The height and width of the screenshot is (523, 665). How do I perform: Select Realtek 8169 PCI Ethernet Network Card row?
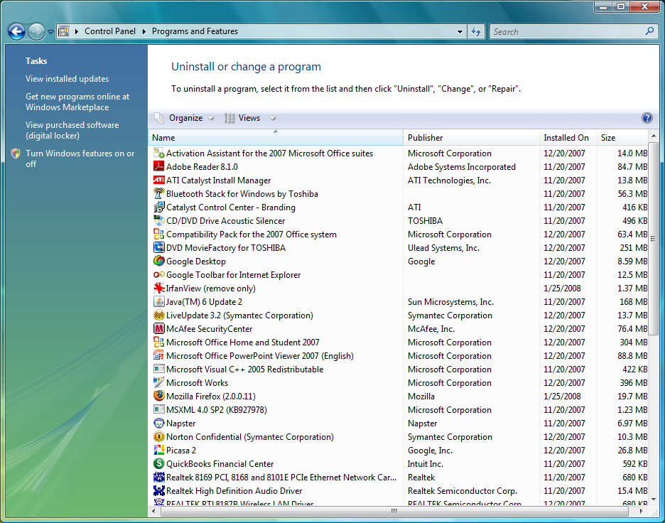(x=399, y=478)
